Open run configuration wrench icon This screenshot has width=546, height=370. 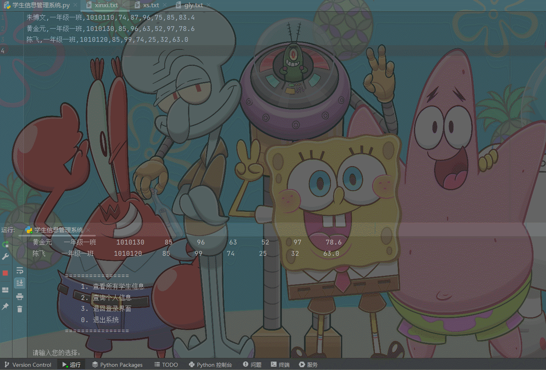click(5, 257)
